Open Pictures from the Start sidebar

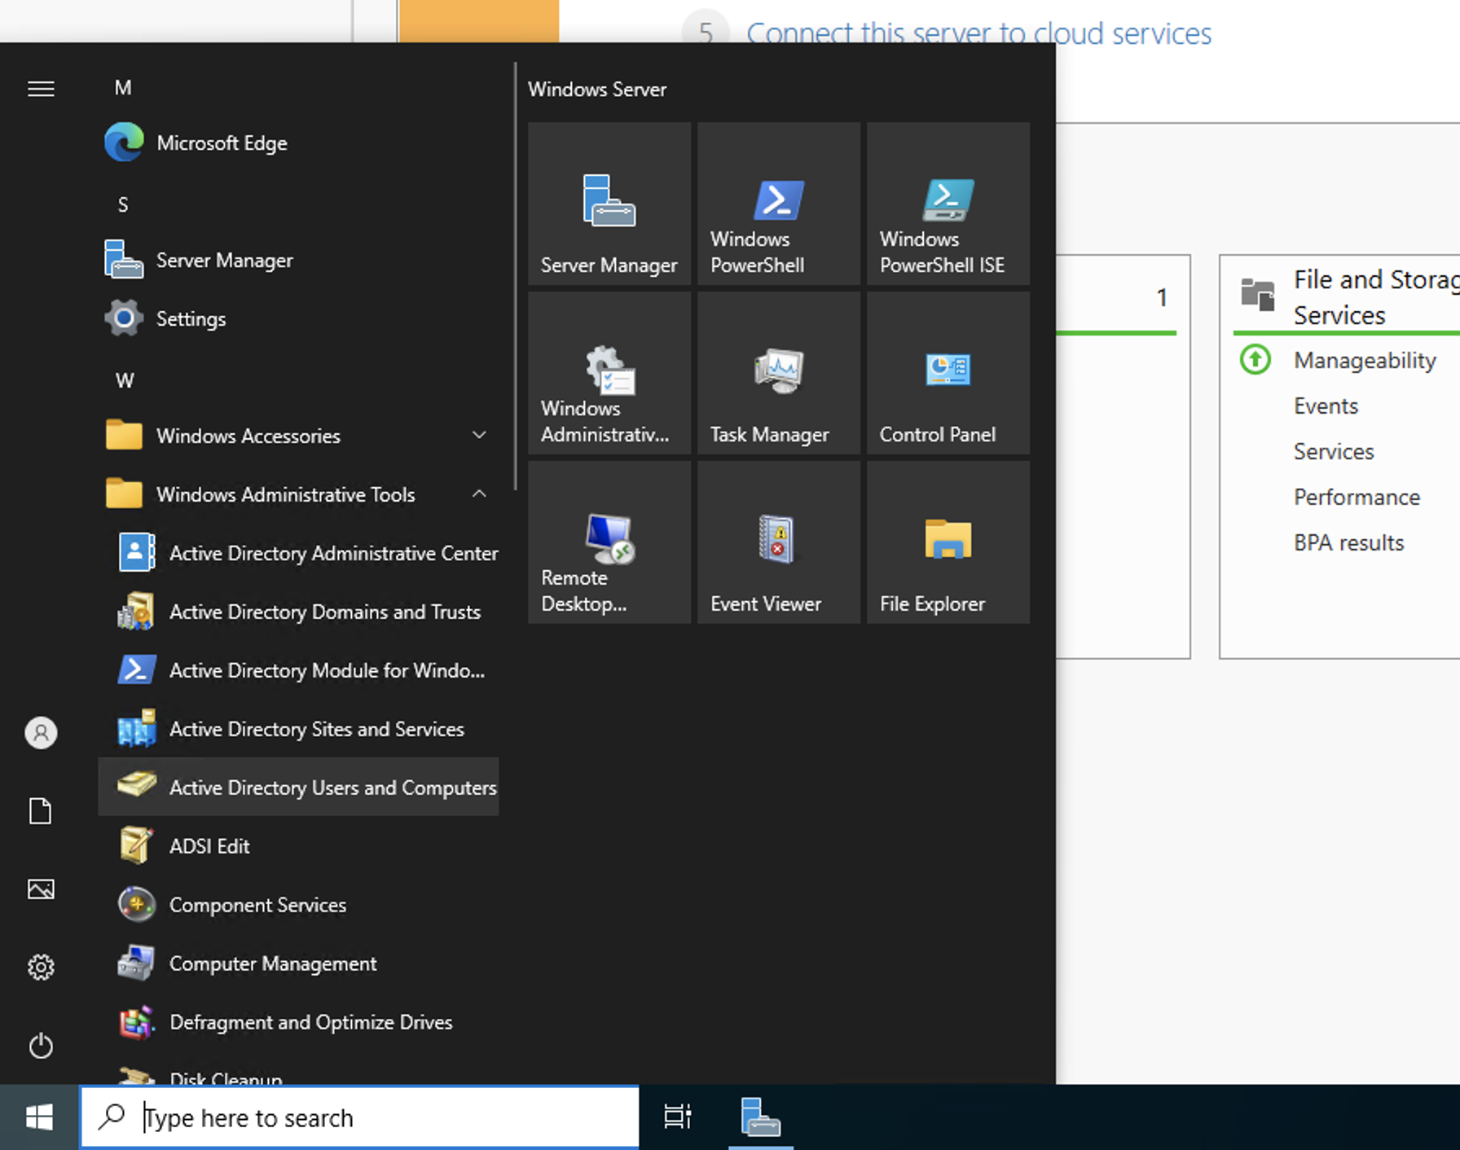[41, 889]
